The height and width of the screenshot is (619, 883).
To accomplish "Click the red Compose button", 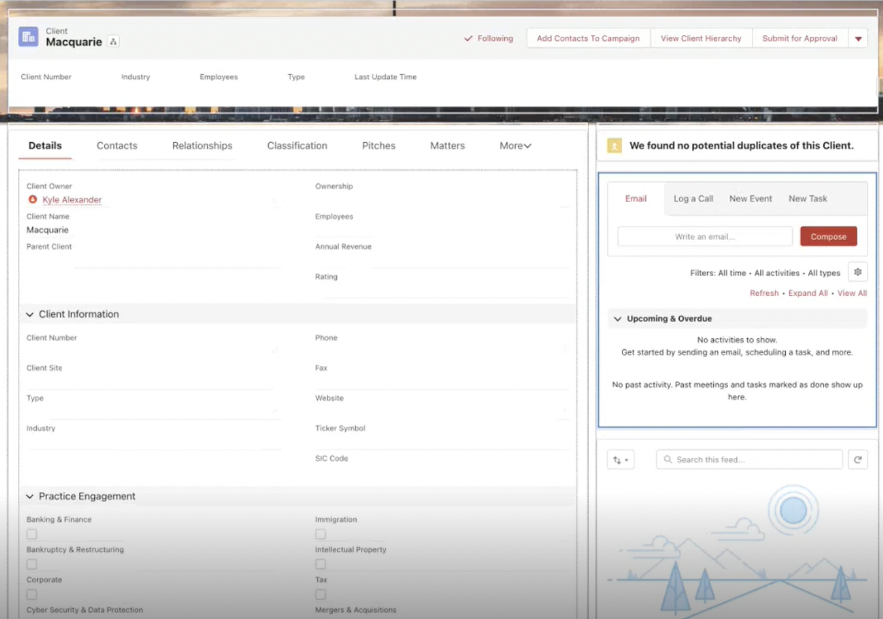I will pos(828,236).
